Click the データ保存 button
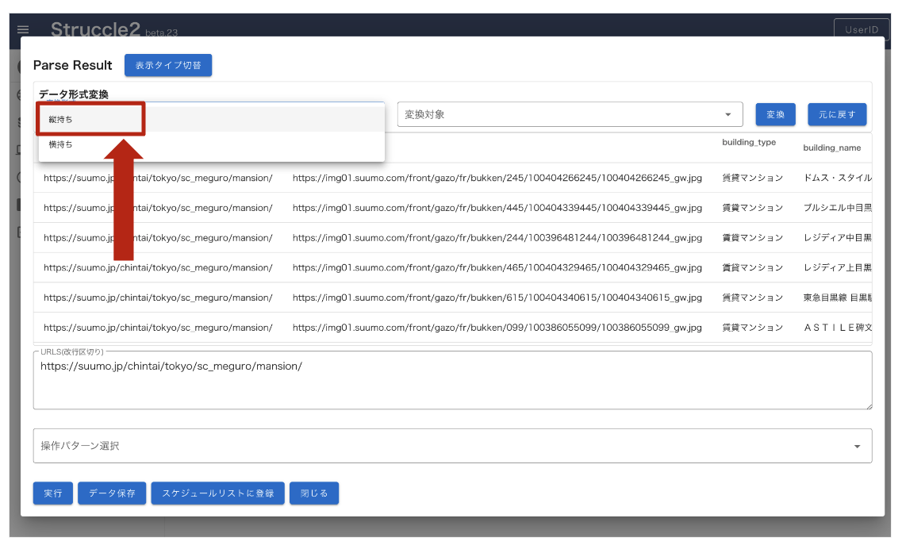Viewport: 902px width, 545px height. coord(112,493)
